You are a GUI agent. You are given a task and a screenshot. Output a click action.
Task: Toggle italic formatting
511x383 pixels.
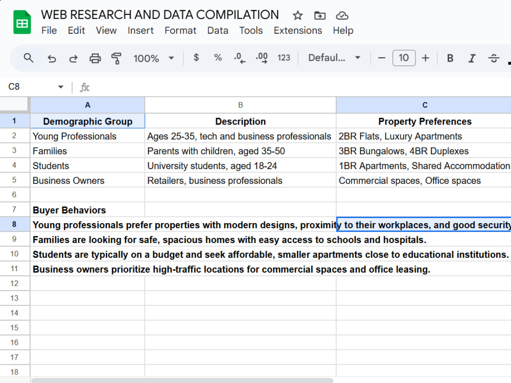tap(472, 58)
